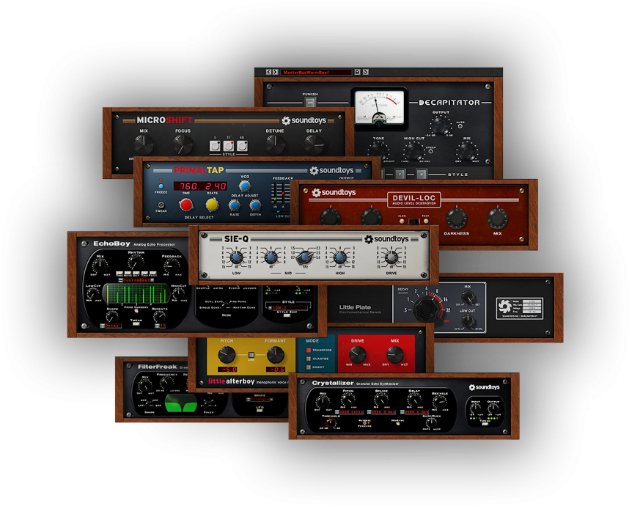The image size is (629, 506).
Task: Open the CustomBeat rhythm dropdown in EchoBoy
Action: point(134,280)
